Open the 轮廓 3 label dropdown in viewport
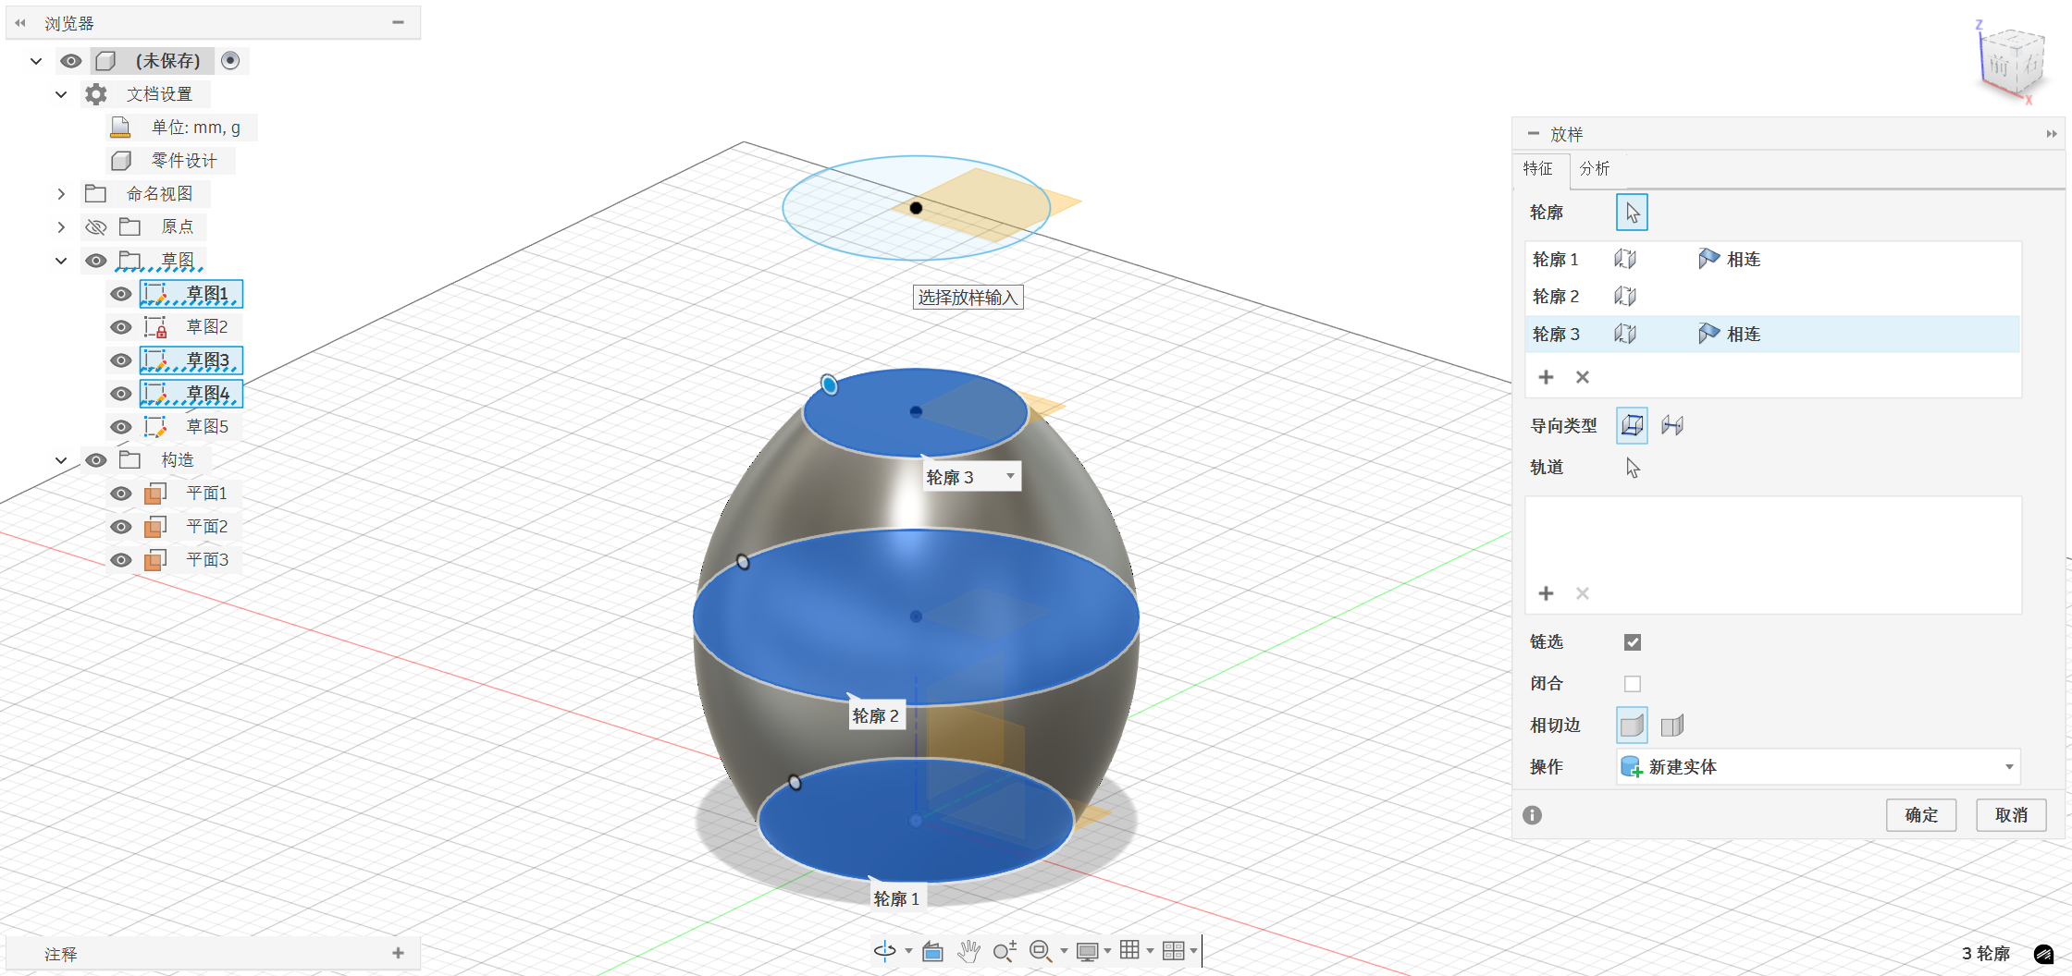 point(1010,477)
